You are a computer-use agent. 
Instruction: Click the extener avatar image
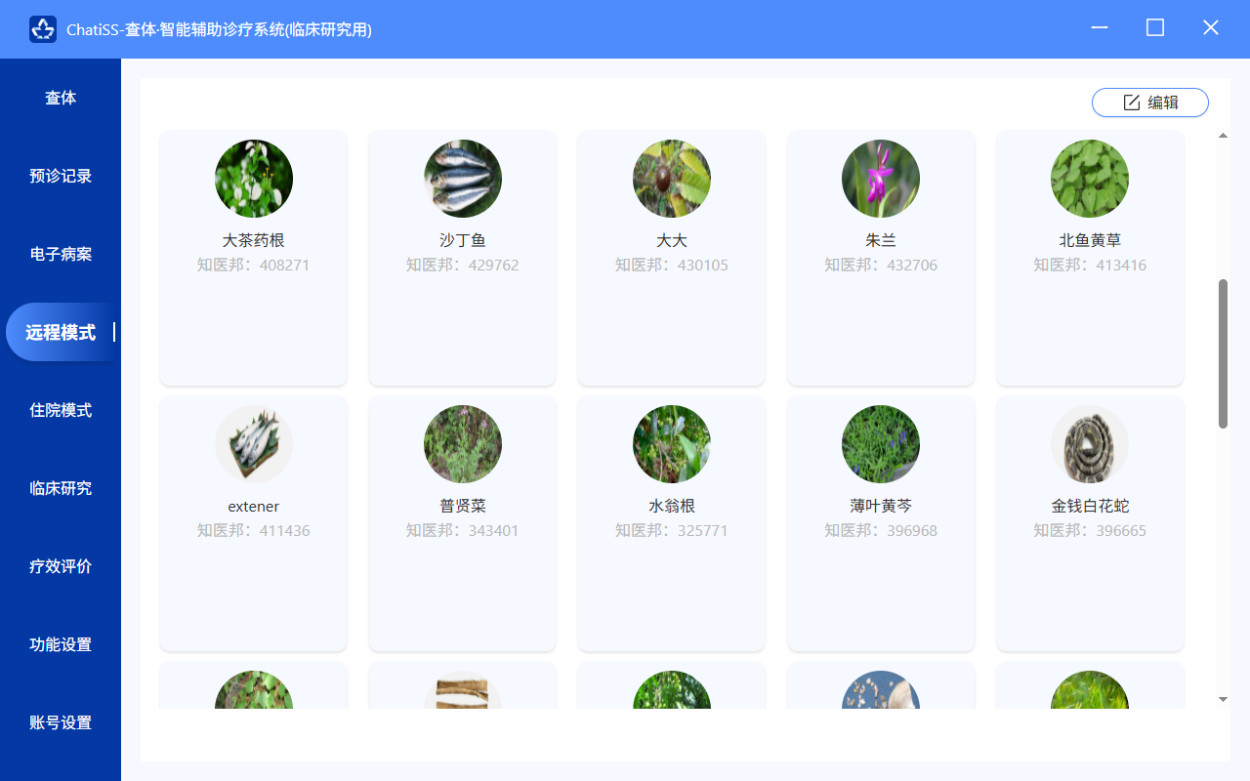point(254,444)
